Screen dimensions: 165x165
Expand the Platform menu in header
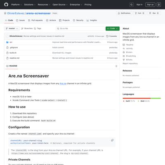pos(16,5)
